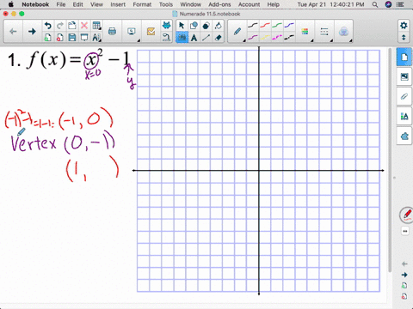Pick the black dashed pen style
The height and width of the screenshot is (309, 413).
point(289,38)
